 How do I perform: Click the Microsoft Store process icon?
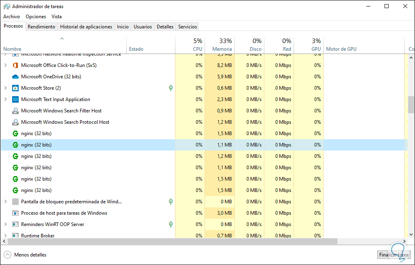[15, 88]
